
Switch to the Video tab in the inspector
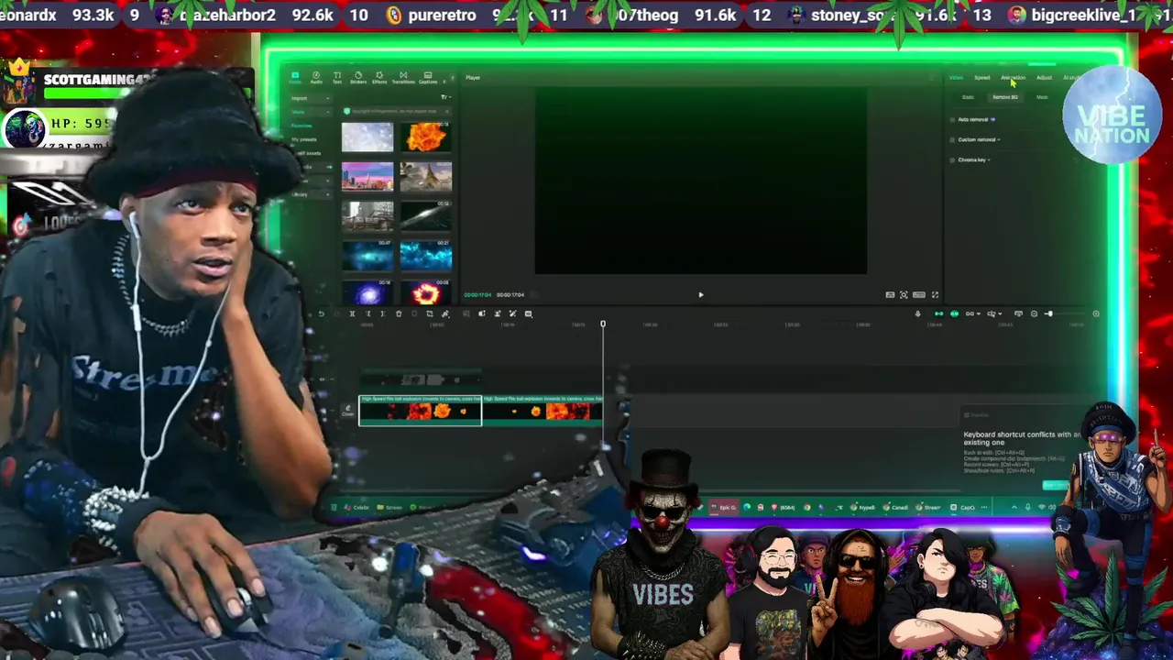pos(956,78)
